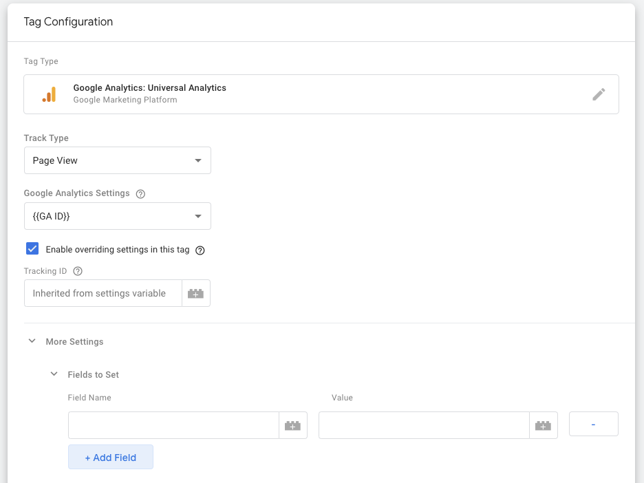Insert variable into Field Name input
The image size is (644, 483).
point(293,425)
